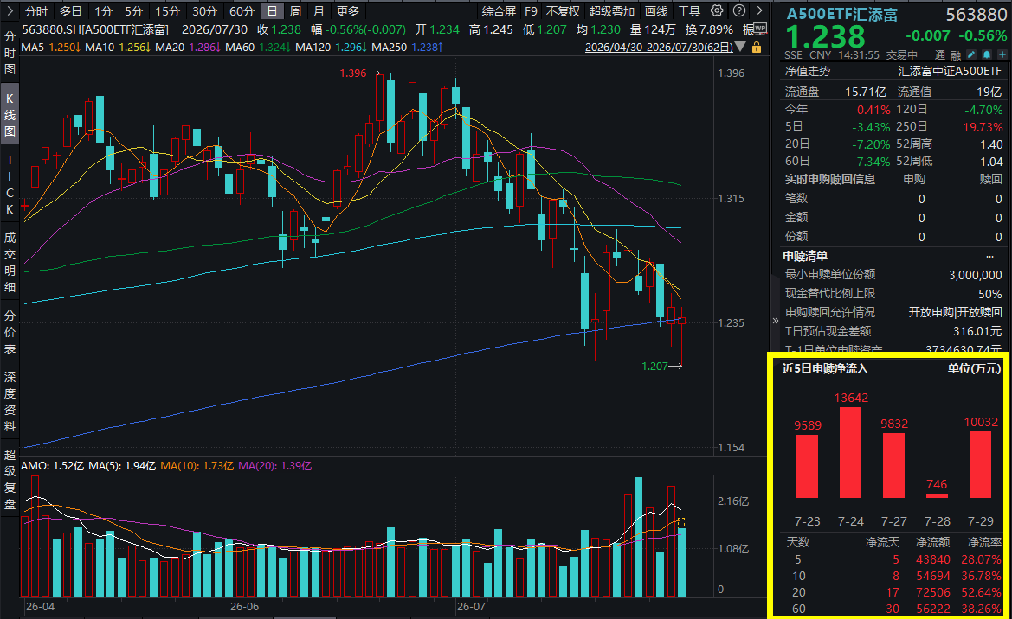Open the F9 deep data button
1012x619 pixels.
531,11
